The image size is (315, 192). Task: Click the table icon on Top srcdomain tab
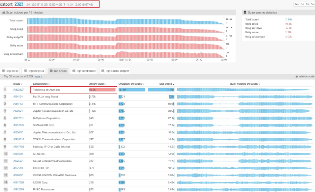74,71
